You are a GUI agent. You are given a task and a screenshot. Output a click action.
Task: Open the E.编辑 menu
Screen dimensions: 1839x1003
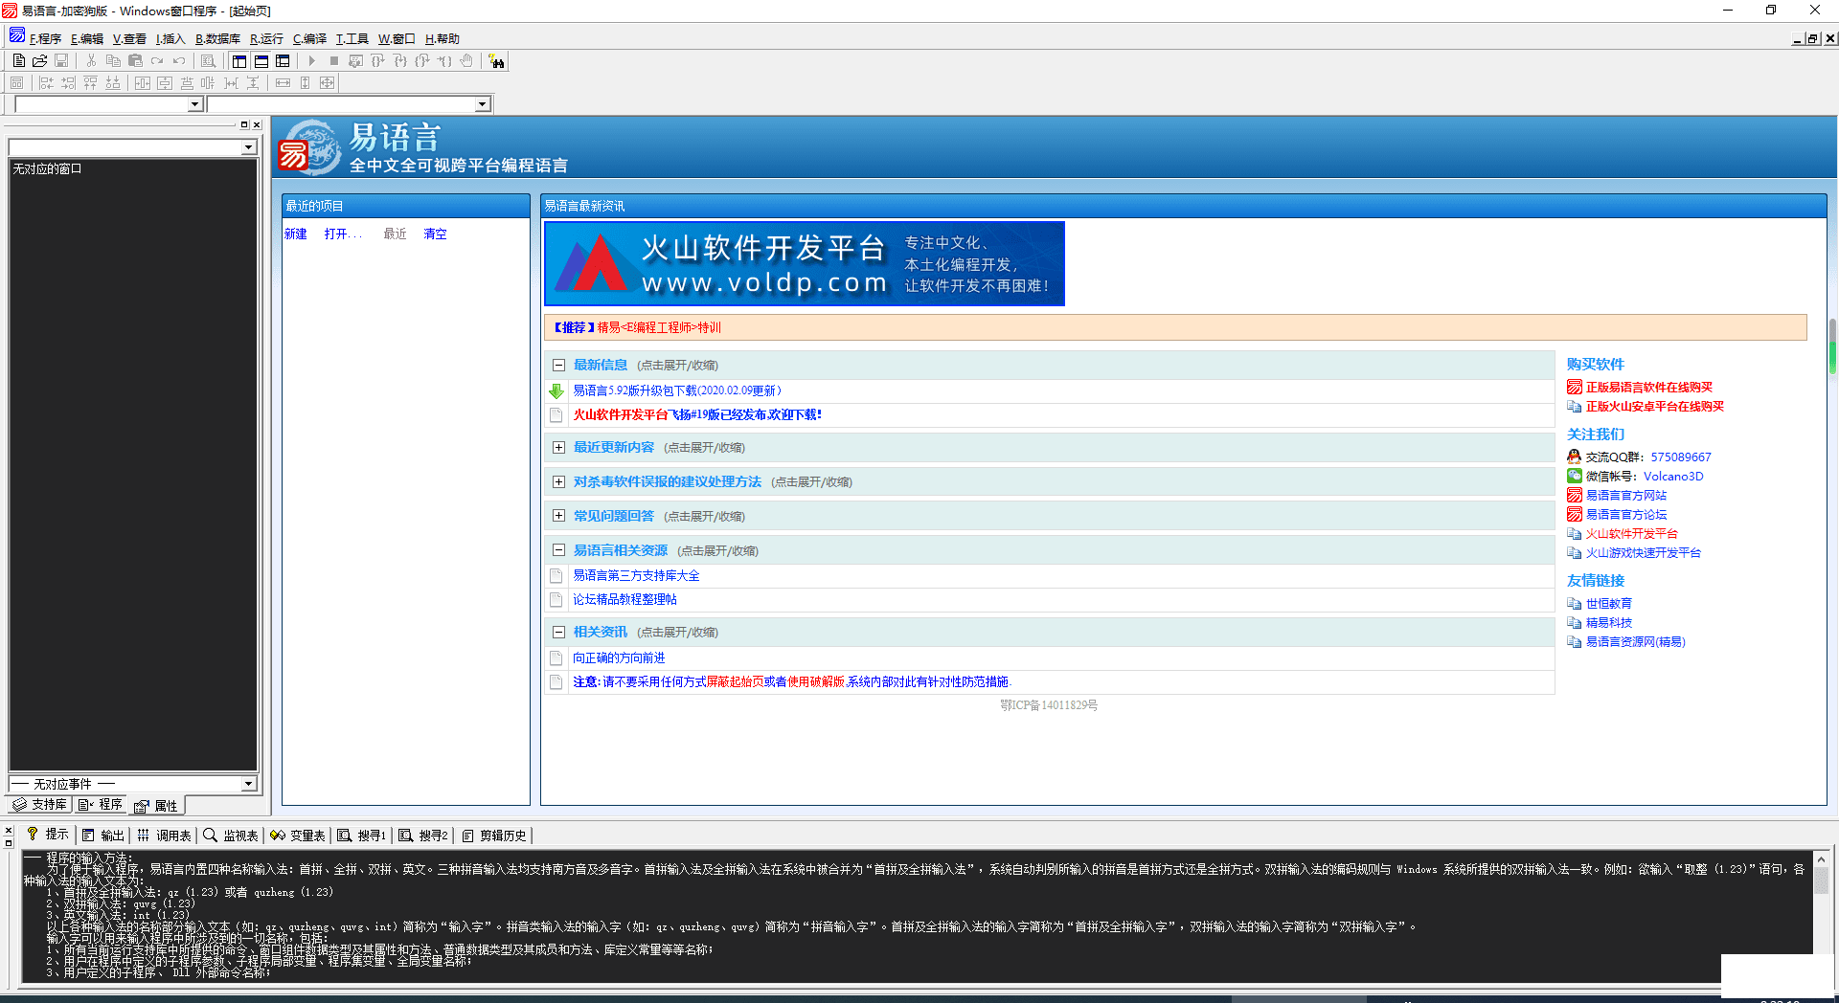click(x=87, y=38)
